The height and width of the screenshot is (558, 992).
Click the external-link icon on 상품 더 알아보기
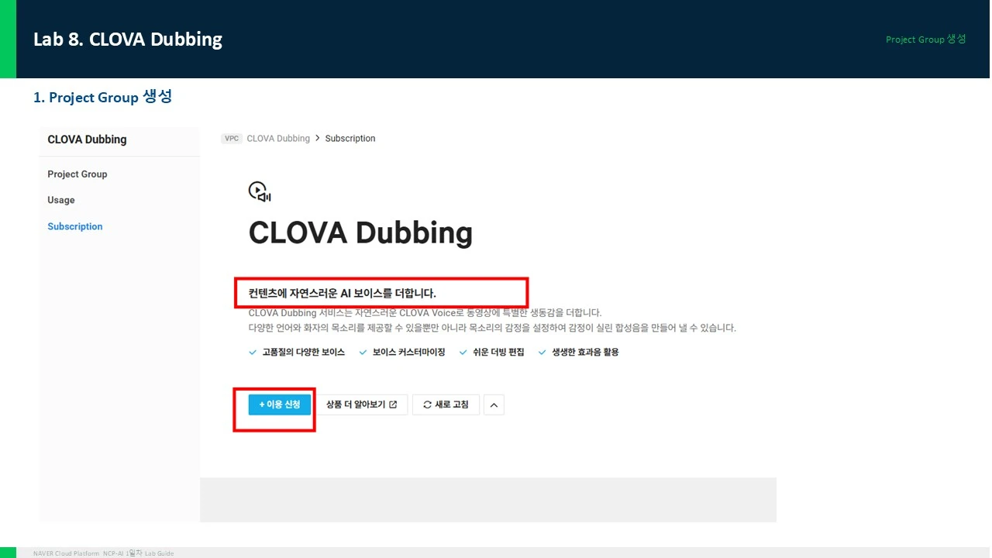tap(393, 405)
